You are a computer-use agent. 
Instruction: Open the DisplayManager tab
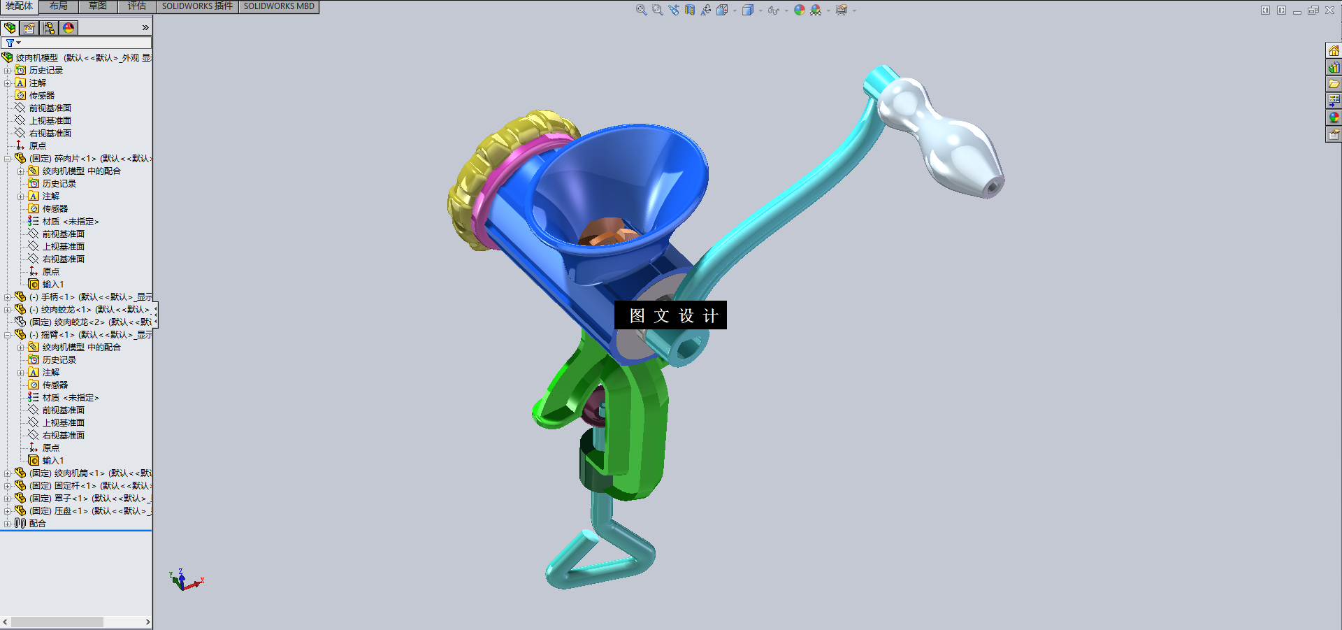[x=68, y=28]
